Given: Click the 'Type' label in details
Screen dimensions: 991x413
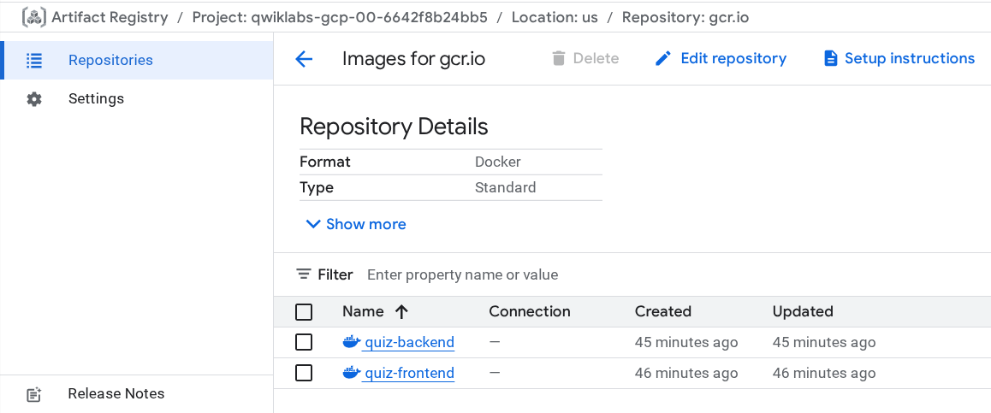Looking at the screenshot, I should (317, 187).
